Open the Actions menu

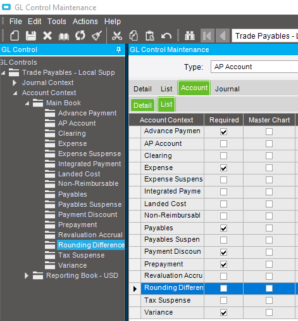(85, 22)
